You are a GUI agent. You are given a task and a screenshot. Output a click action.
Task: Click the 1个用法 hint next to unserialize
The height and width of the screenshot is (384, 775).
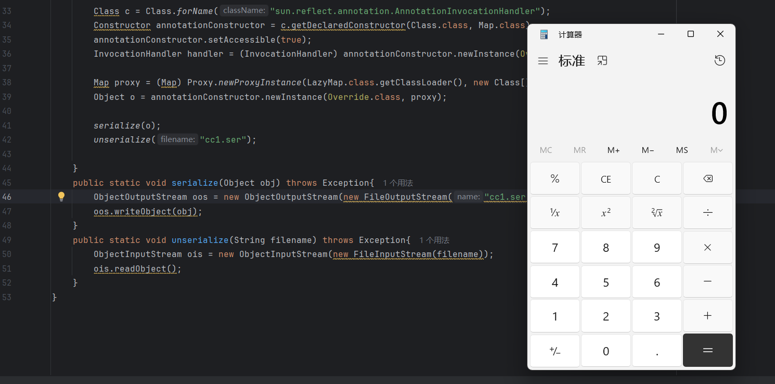click(434, 240)
